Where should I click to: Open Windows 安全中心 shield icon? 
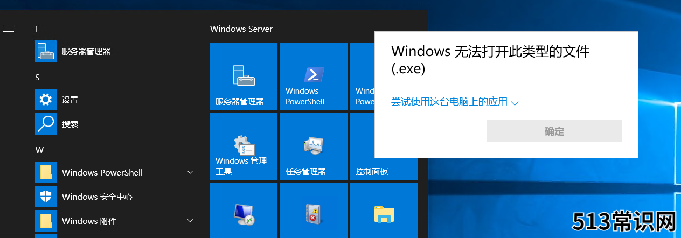tap(46, 197)
